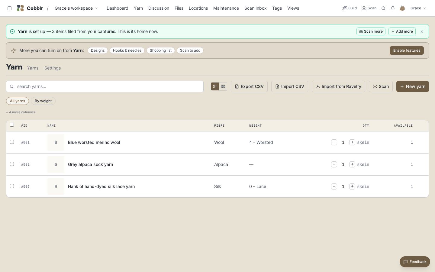Select the checkbox for yarn #003

(12, 186)
